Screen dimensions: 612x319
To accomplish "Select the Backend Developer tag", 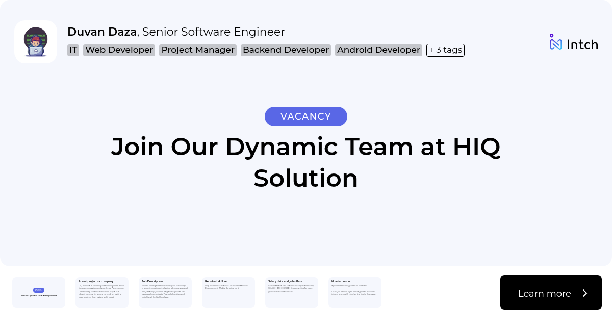I will point(286,50).
